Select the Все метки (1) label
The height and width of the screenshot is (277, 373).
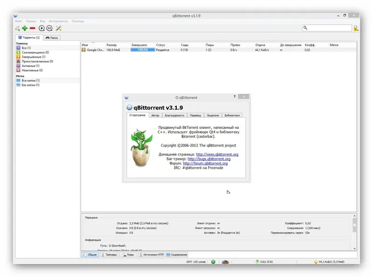(x=48, y=80)
